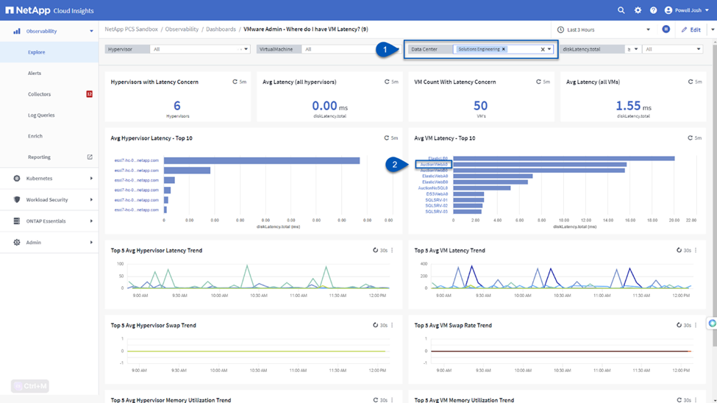Go to Dashboards breadcrumb link
Image resolution: width=717 pixels, height=403 pixels.
coord(221,29)
